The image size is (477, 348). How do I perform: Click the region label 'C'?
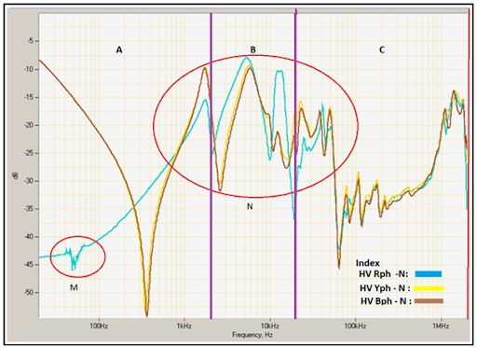coord(382,49)
